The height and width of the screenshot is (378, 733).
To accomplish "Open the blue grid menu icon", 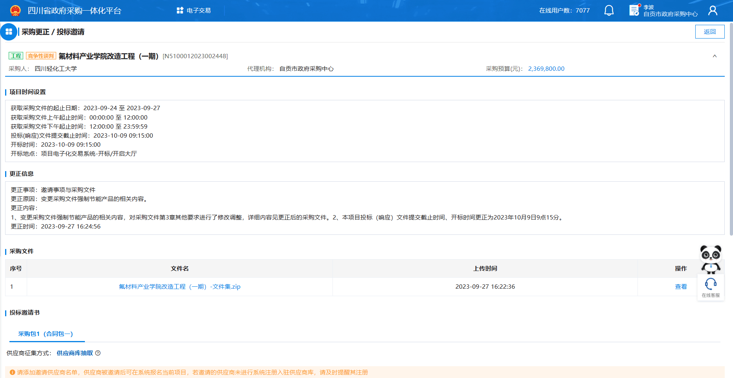I will point(9,32).
